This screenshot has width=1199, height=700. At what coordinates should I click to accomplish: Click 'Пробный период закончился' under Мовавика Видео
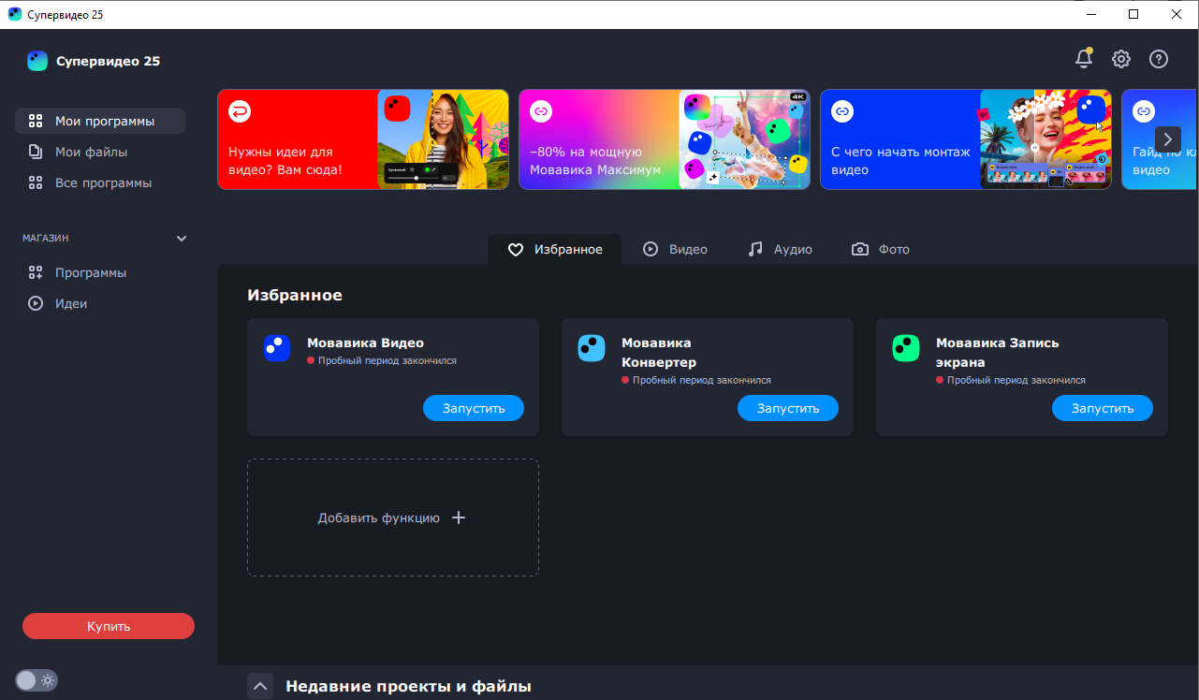(387, 360)
